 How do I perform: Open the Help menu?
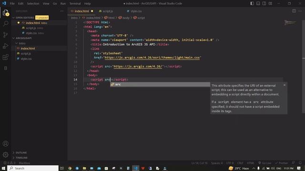coord(87,3)
